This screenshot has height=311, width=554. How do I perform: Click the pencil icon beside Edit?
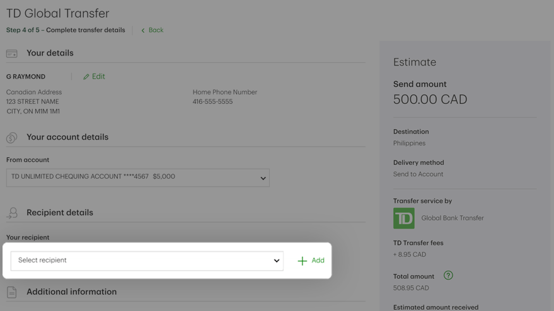click(x=86, y=77)
